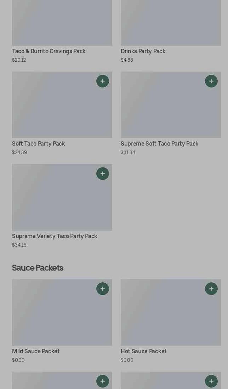Open the Drinks Party Pack title link
The image size is (228, 389).
coord(143,51)
